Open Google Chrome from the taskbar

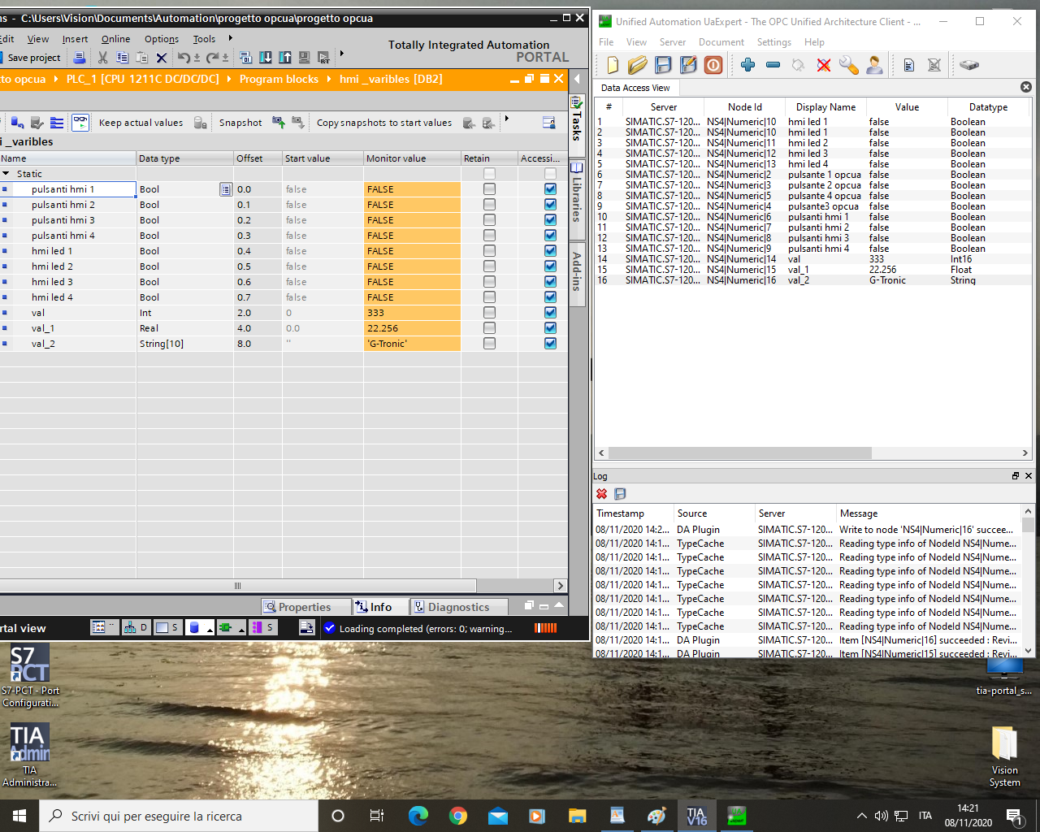tap(458, 816)
